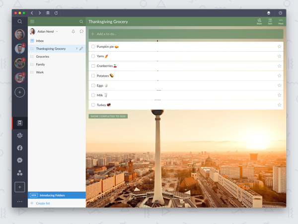Go forward with the right arrow

point(40,13)
